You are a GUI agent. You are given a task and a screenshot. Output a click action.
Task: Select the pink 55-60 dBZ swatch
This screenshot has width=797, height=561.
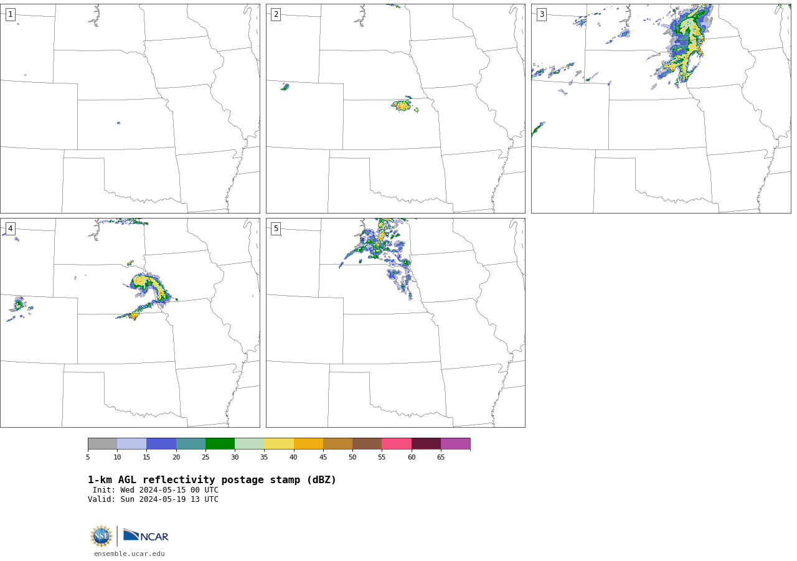click(x=397, y=444)
